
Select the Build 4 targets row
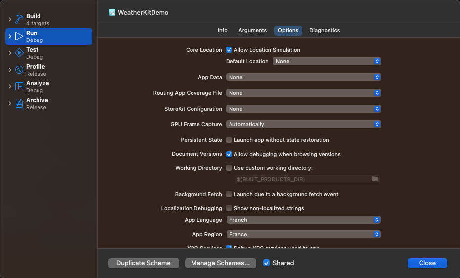click(x=49, y=19)
